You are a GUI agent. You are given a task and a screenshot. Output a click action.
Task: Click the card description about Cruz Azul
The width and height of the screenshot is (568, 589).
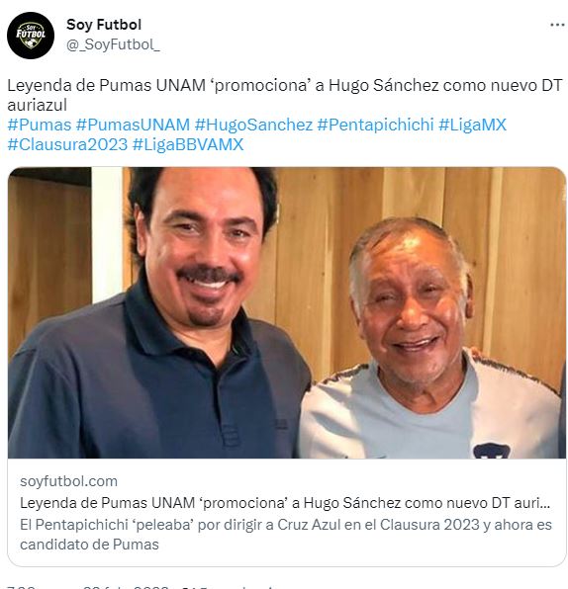tap(286, 535)
